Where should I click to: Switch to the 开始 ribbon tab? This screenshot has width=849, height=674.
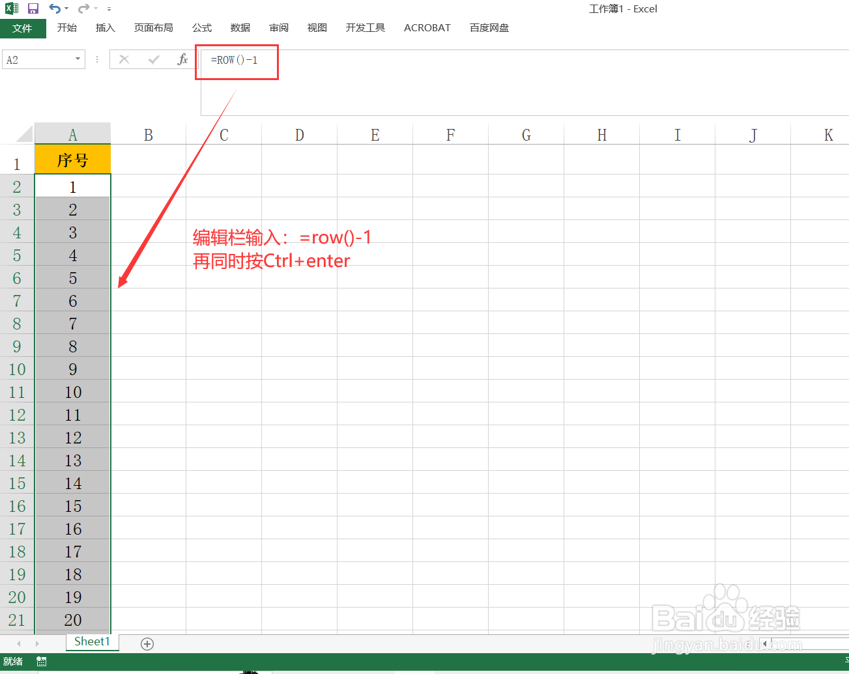67,28
